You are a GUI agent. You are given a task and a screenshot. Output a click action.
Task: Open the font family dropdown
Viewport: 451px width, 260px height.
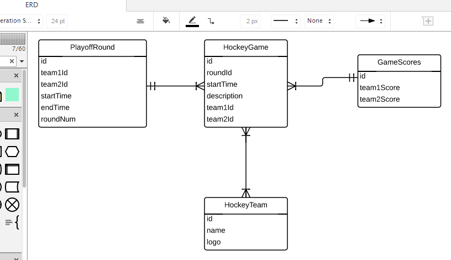(x=21, y=21)
